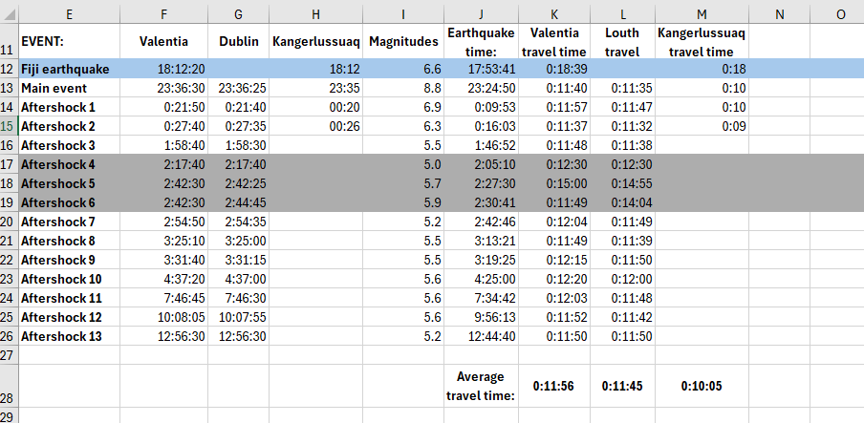Select the 'Louth travel' heading cell
Viewport: 864px width, 423px height.
click(622, 42)
